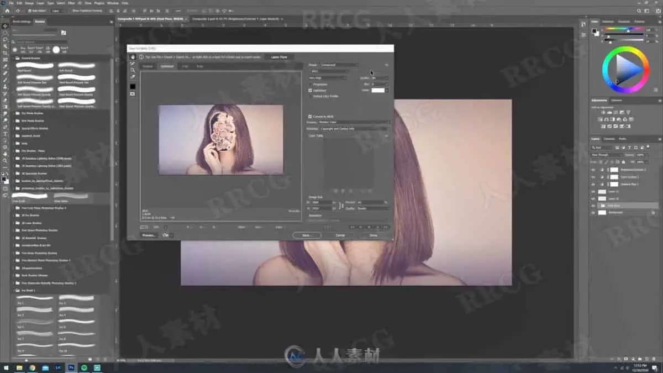Switch to the Original tab in dialog
The width and height of the screenshot is (663, 373).
[x=148, y=67]
